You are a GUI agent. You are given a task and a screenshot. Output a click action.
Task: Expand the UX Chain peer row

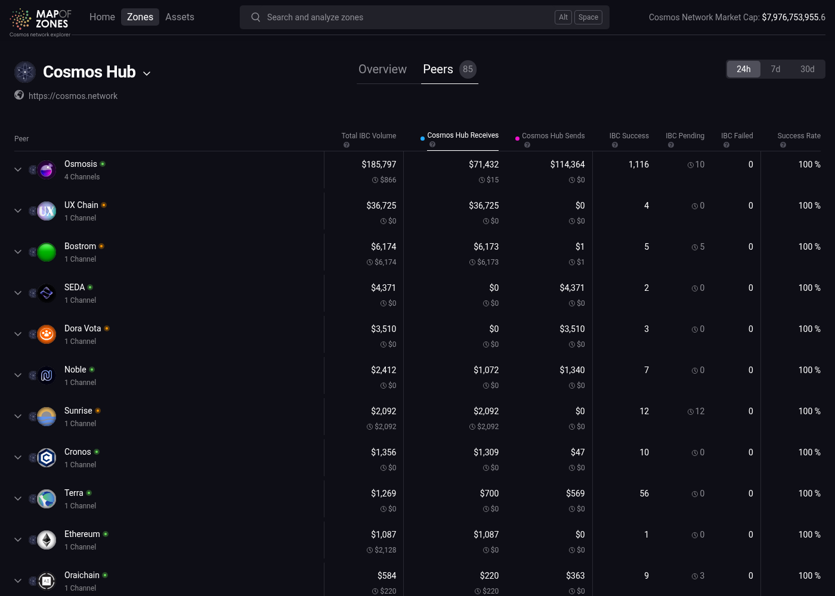tap(18, 211)
